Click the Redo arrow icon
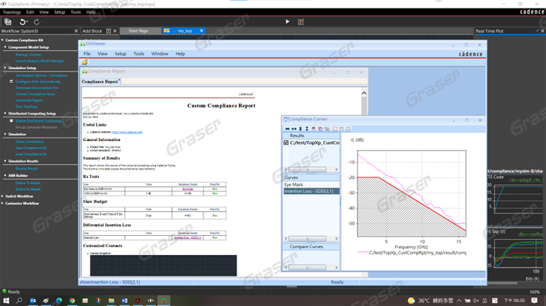The height and width of the screenshot is (306, 546). click(x=37, y=22)
